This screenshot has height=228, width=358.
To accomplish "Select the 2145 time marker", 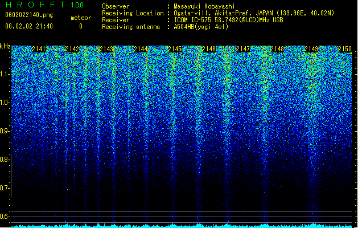I will [x=175, y=49].
